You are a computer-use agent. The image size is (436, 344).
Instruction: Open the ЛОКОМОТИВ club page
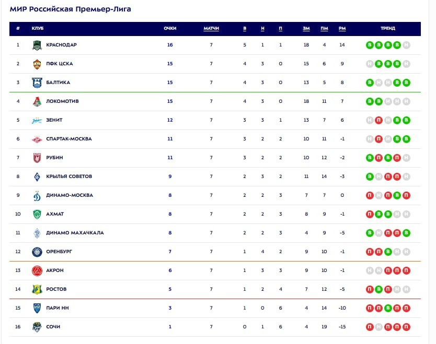tap(62, 101)
